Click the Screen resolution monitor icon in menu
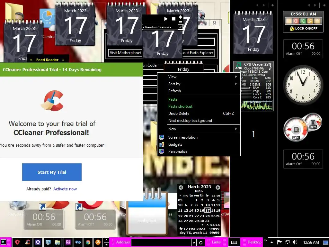Image resolution: width=329 pixels, height=247 pixels. [162, 137]
